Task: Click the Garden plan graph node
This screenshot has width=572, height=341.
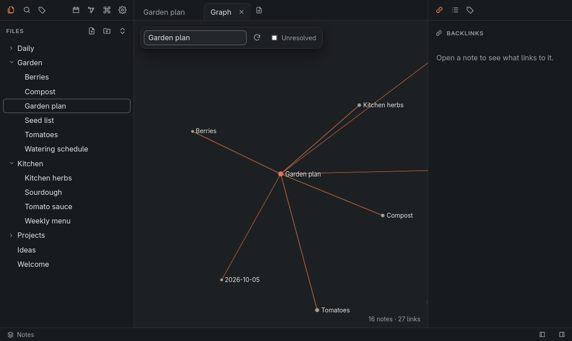Action: coord(281,174)
